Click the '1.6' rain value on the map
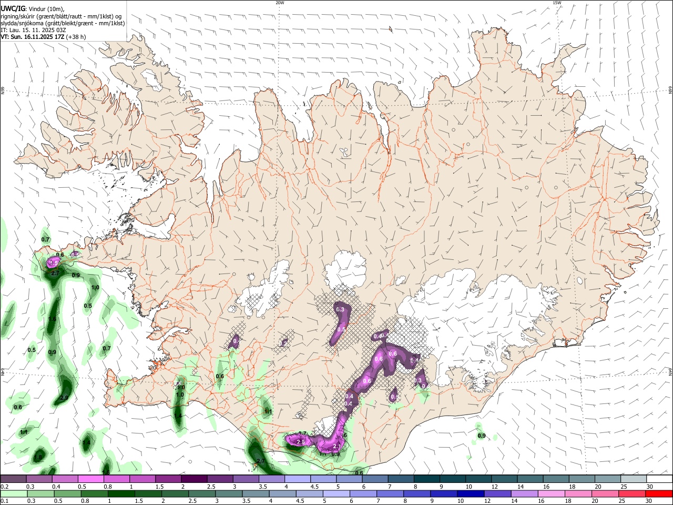Viewport: 673px width, 505px height. point(52,319)
